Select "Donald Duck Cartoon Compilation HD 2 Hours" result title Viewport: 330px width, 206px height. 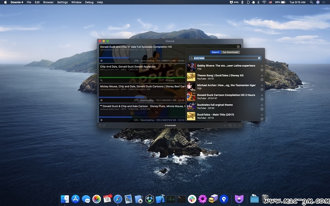(226, 95)
